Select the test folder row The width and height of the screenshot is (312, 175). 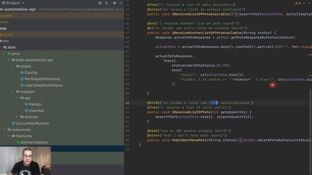pos(62,47)
